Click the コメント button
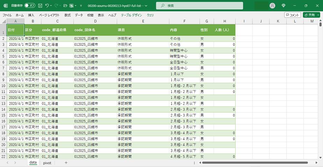This screenshot has height=167, width=323. click(x=292, y=15)
